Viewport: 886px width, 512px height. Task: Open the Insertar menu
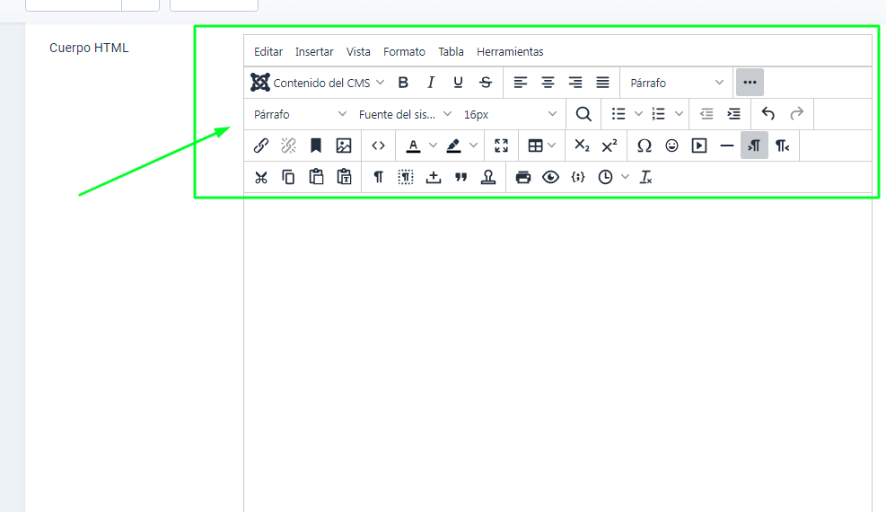click(314, 52)
